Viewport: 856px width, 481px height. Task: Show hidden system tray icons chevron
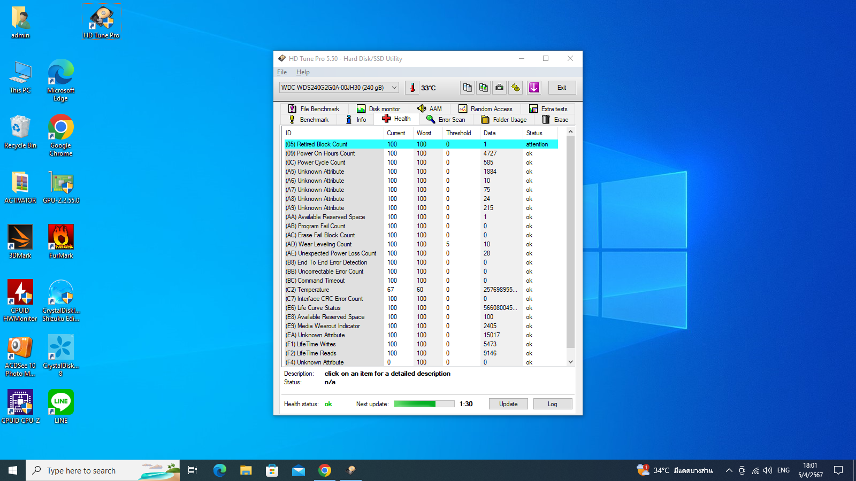(x=729, y=470)
